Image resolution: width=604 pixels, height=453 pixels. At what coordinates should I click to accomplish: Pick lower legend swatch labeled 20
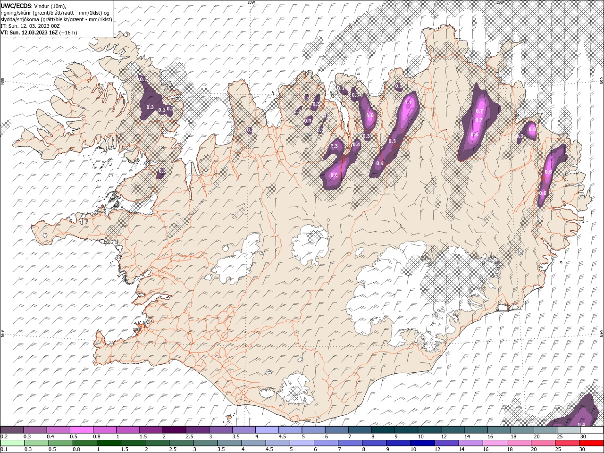[544, 443]
